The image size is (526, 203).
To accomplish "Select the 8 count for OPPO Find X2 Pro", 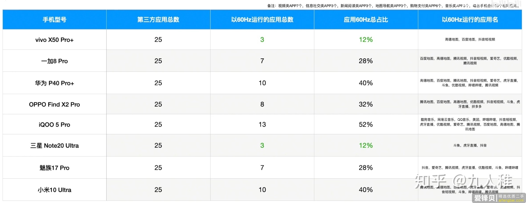I will click(x=262, y=104).
